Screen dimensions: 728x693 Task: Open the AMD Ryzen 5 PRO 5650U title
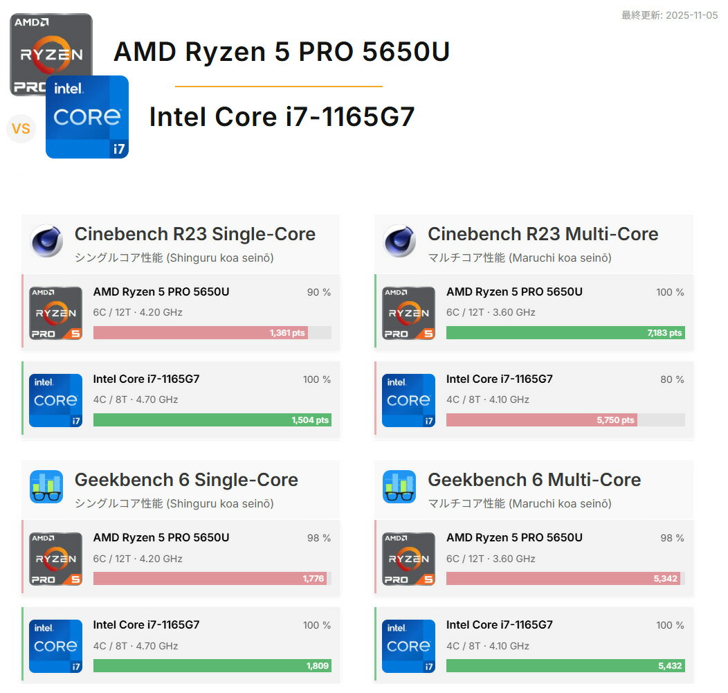pyautogui.click(x=282, y=52)
